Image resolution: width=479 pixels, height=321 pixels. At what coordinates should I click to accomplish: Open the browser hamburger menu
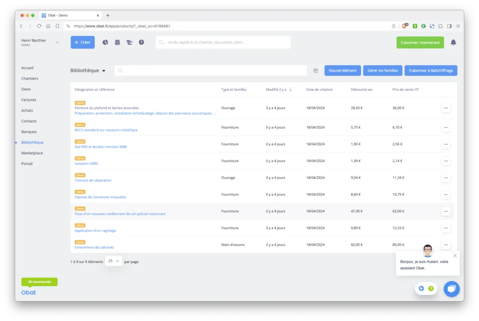[458, 26]
